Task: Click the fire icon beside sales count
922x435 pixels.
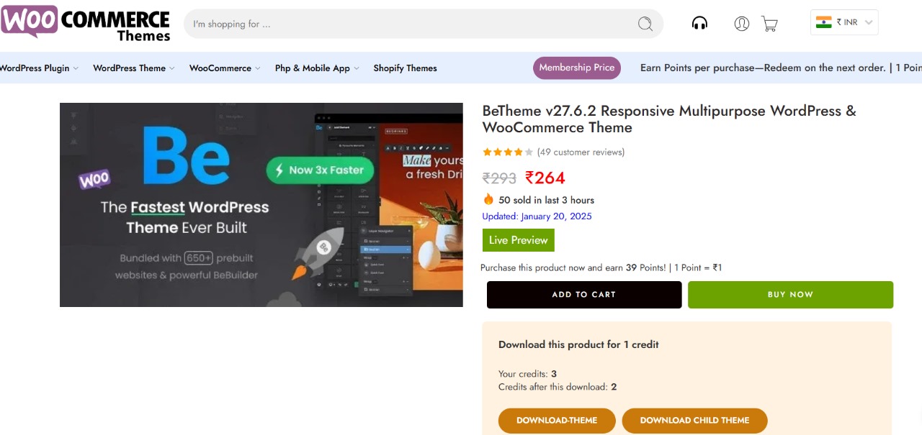Action: point(488,199)
